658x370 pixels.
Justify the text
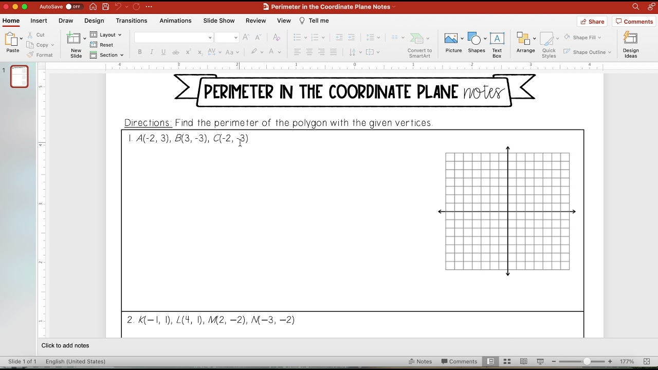coord(334,52)
